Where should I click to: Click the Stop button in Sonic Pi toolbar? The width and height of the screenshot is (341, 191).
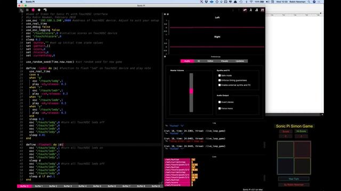(27, 10)
